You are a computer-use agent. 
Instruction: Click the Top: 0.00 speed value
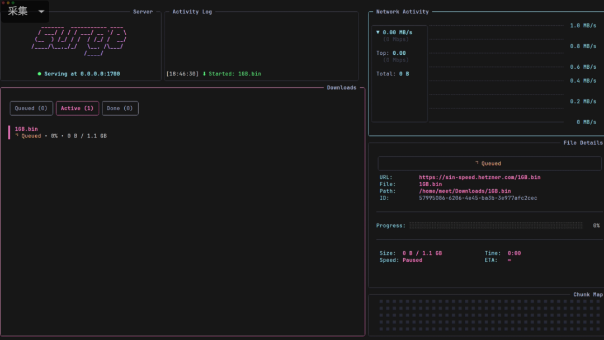tap(399, 53)
